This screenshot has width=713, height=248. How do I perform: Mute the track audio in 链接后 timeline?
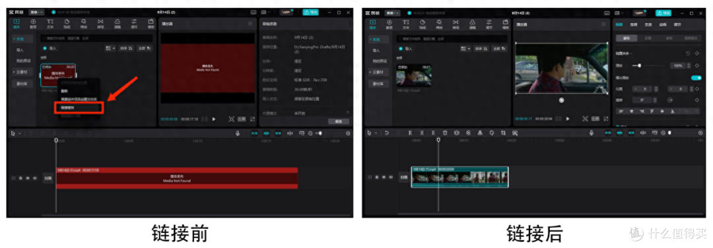391,177
